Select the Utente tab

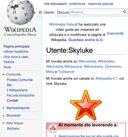tap(49, 12)
